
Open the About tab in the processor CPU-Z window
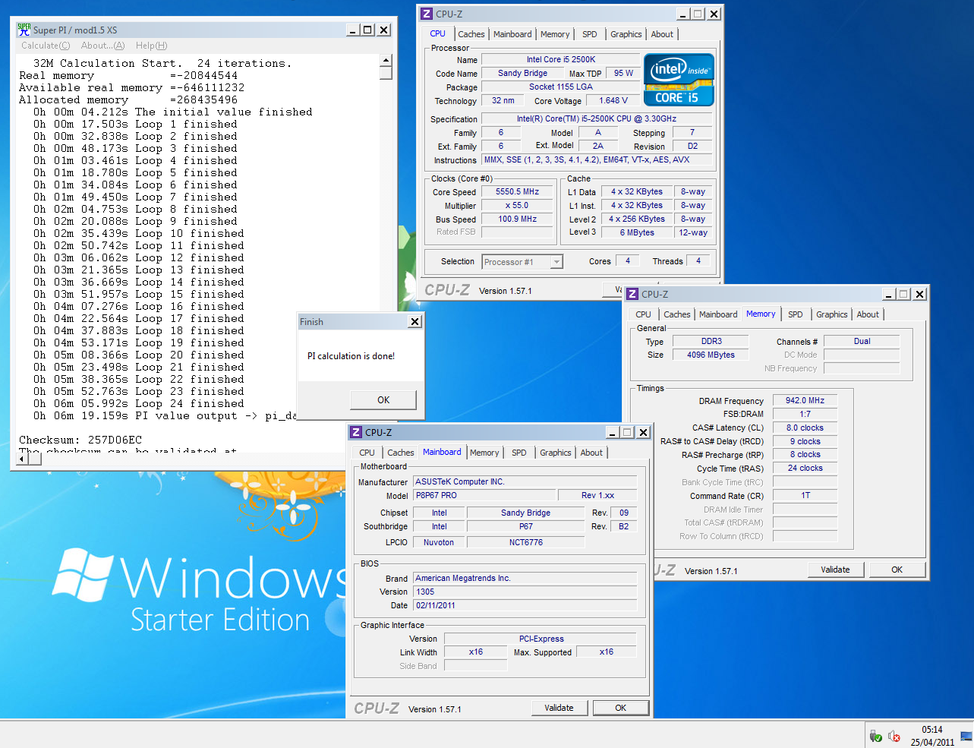[662, 34]
